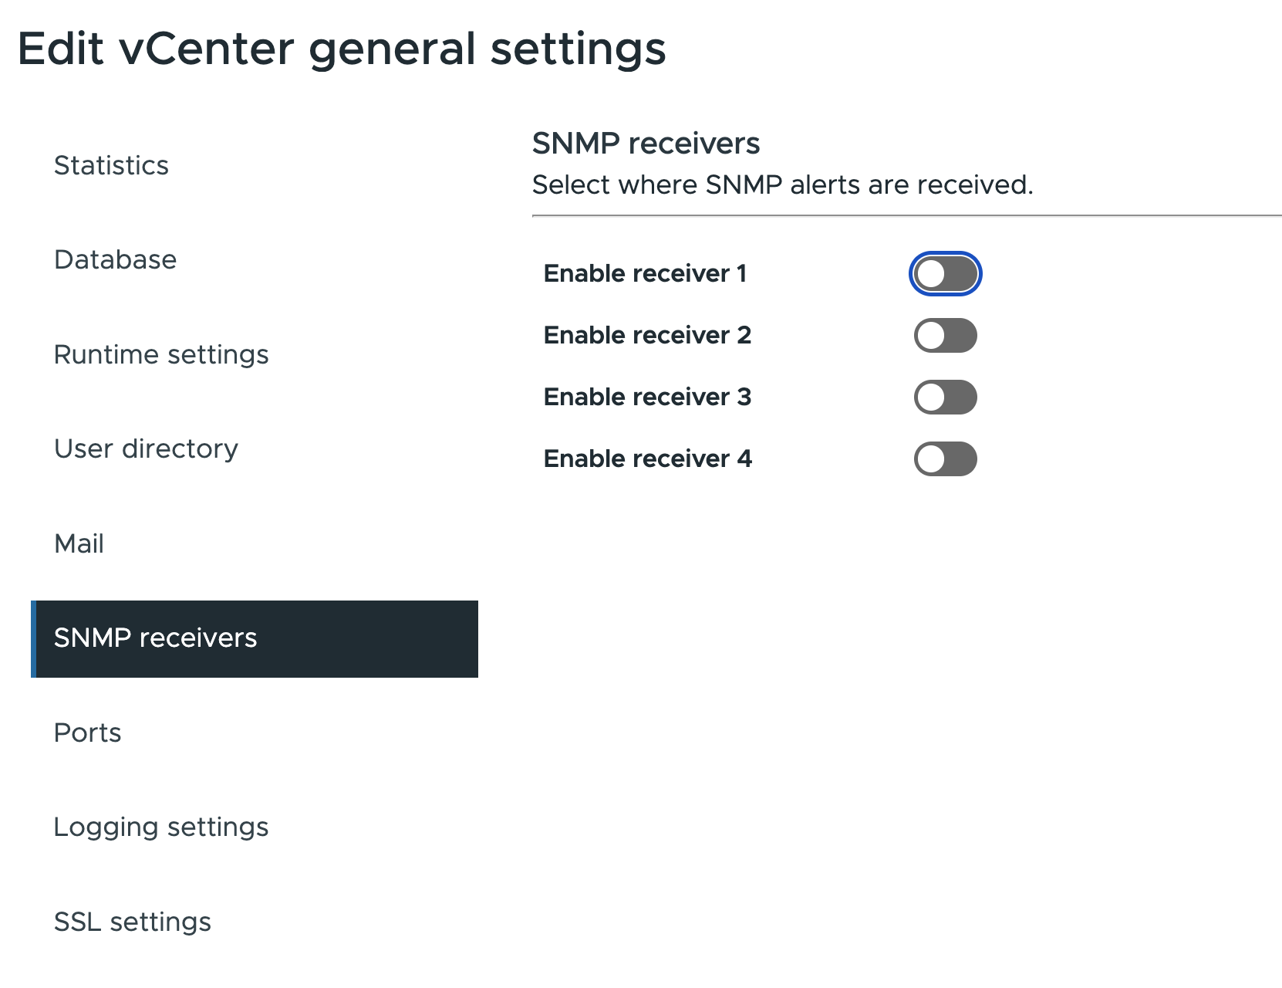Switch on the receiver 4 toggle
This screenshot has height=988, width=1282.
[945, 459]
